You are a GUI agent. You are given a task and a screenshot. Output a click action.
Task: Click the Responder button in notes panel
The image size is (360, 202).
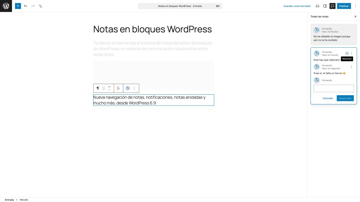pyautogui.click(x=345, y=98)
